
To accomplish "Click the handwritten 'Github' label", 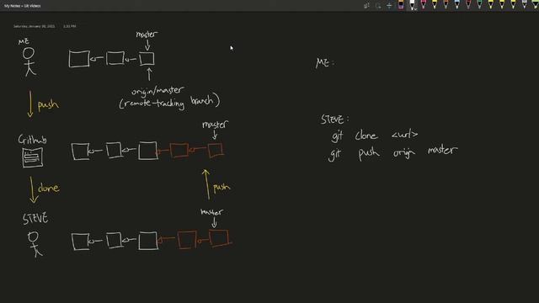I will 32,139.
